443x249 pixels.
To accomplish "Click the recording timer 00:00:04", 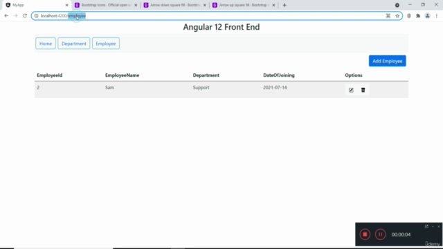I will [x=401, y=234].
